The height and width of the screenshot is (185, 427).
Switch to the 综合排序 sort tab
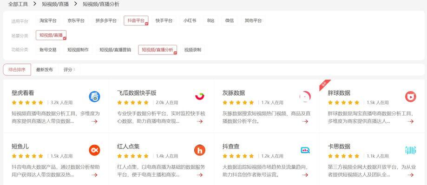click(x=17, y=70)
